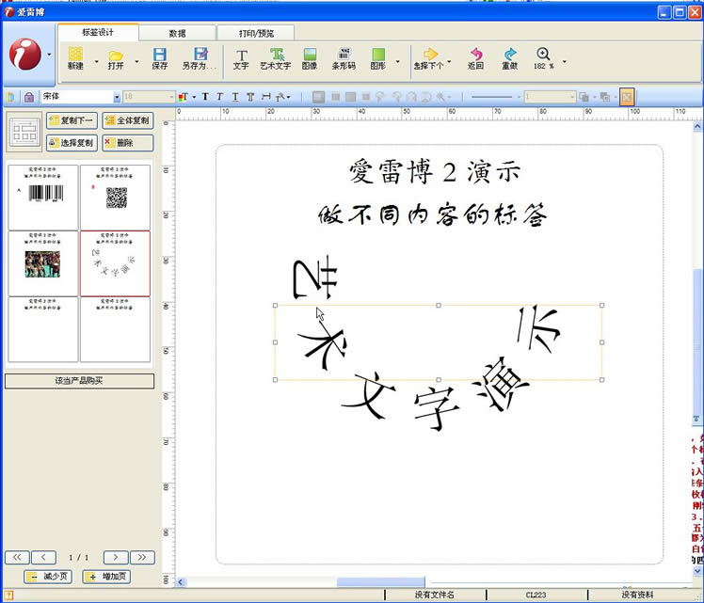
Task: Click the new page icon beside lock
Action: pyautogui.click(x=10, y=97)
